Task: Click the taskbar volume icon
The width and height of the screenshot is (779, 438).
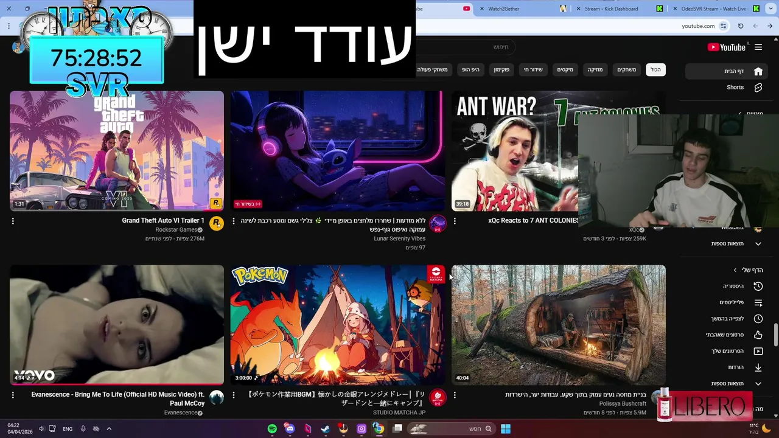Action: 41,429
